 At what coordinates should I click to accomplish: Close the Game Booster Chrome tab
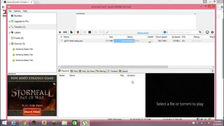31,2
